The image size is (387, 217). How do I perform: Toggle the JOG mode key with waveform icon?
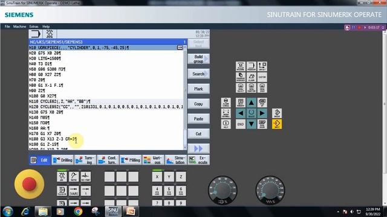[62, 177]
